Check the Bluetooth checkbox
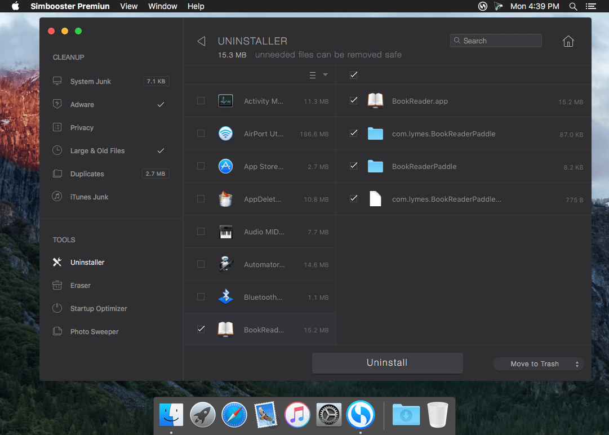This screenshot has height=435, width=609. [x=201, y=296]
